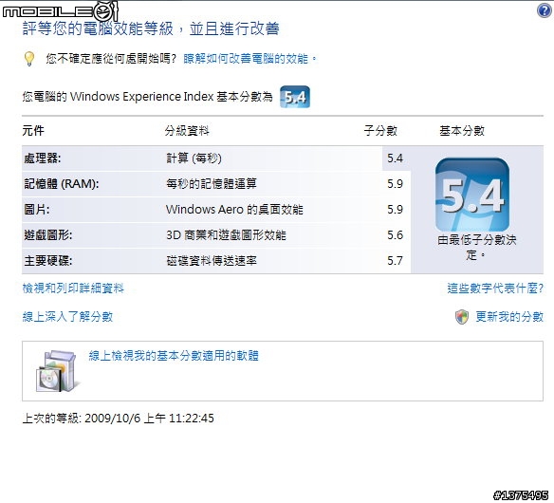Click the 子分數 column header
This screenshot has width=554, height=503.
(x=380, y=131)
